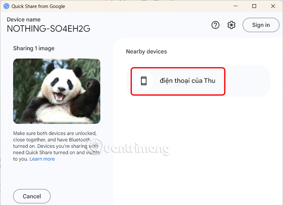
Task: Cancel the image sharing
Action: 32,196
